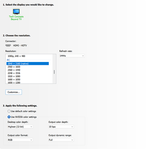
Task: Select 3840 × 2160 (native) resolution
Action: point(28,63)
